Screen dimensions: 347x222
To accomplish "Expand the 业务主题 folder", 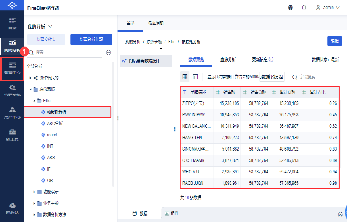I will click(x=34, y=203).
